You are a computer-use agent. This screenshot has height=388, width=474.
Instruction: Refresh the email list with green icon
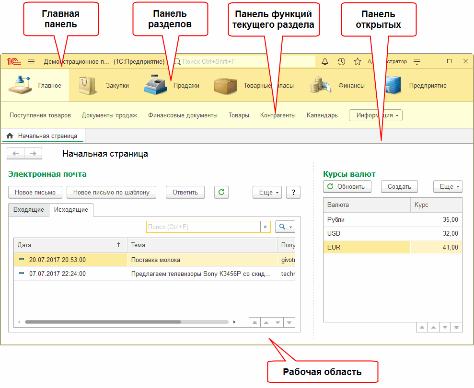[x=221, y=192]
